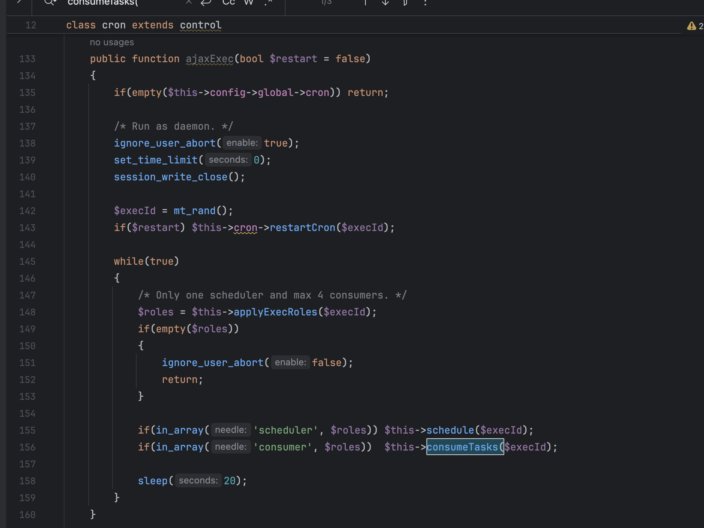Image resolution: width=704 pixels, height=528 pixels.
Task: Click the highlighted consumeTasks method call
Action: click(x=462, y=447)
